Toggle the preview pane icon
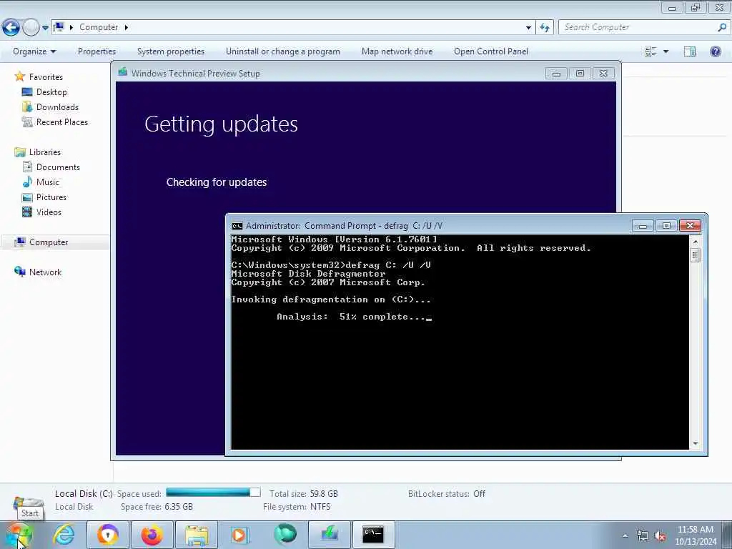732x549 pixels. (x=690, y=51)
